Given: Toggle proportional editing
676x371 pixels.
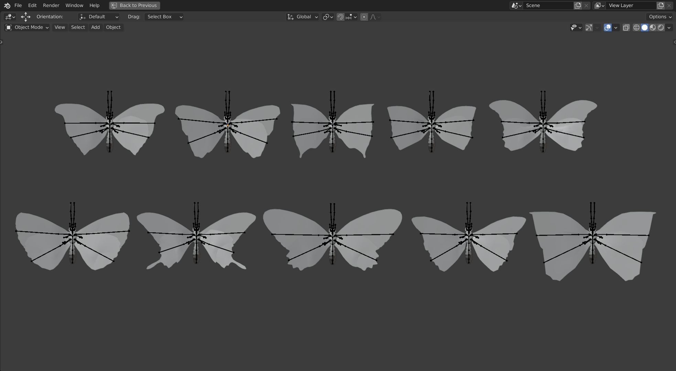Looking at the screenshot, I should point(364,17).
